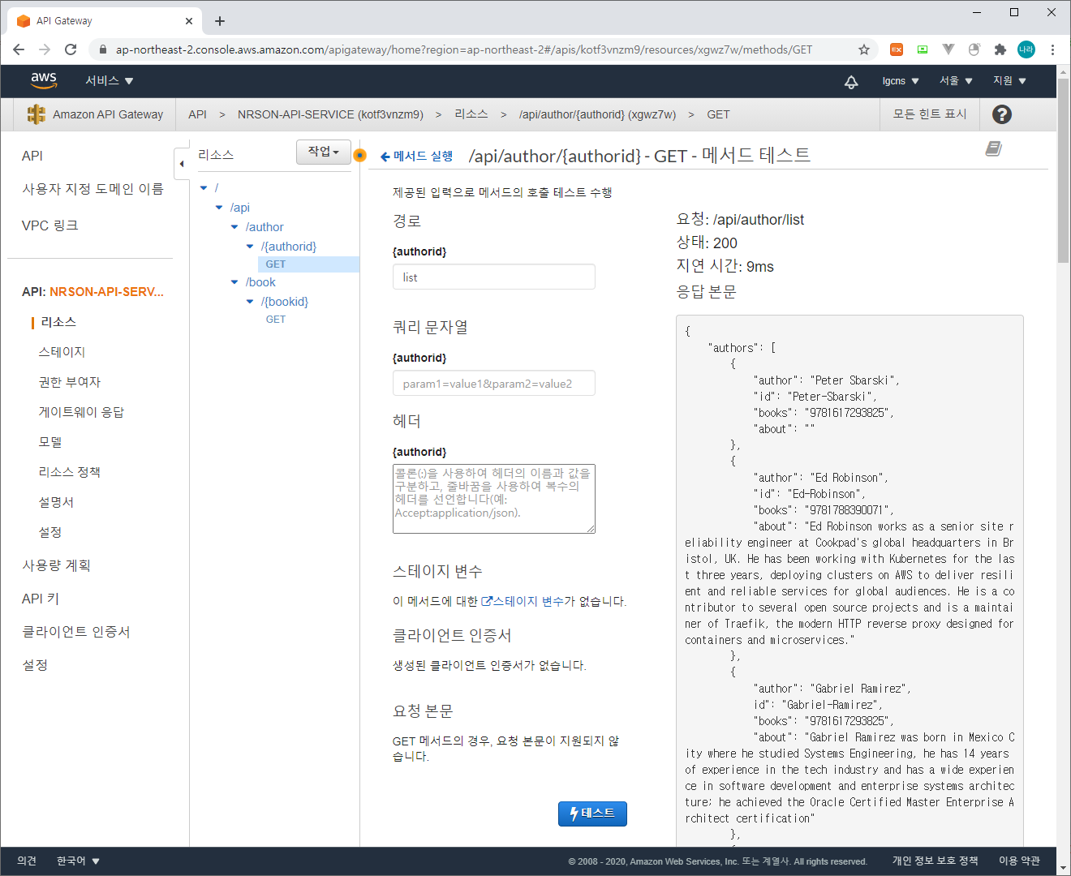Collapse the /{bookid} tree node
This screenshot has width=1071, height=876.
click(x=250, y=302)
